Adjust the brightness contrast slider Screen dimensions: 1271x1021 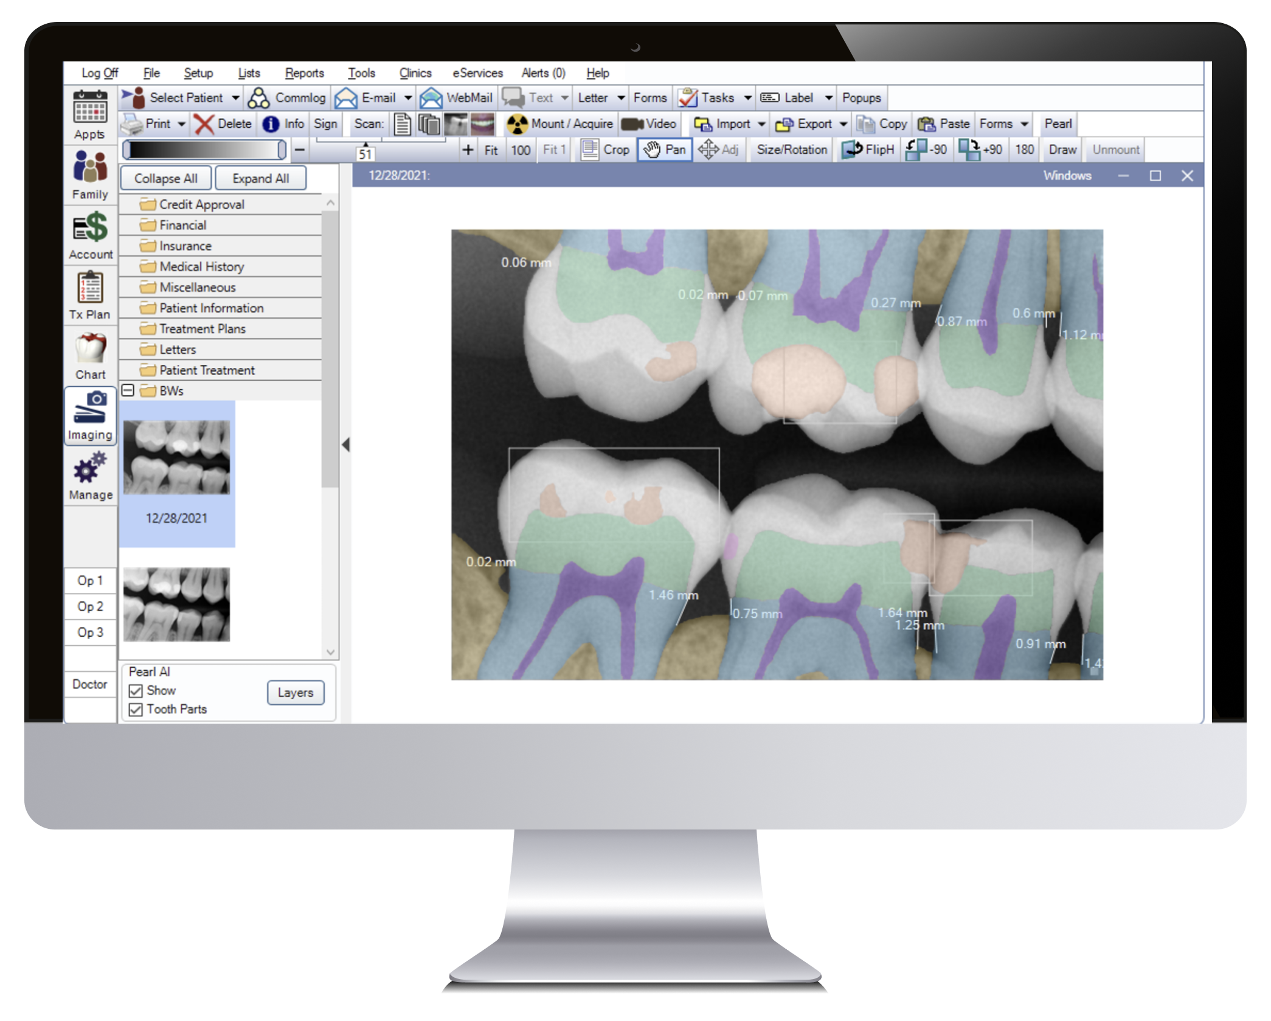coord(204,149)
